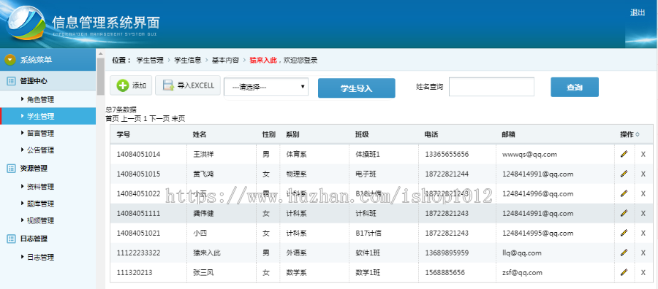
Task: Click 退出 to log out
Action: tap(638, 12)
